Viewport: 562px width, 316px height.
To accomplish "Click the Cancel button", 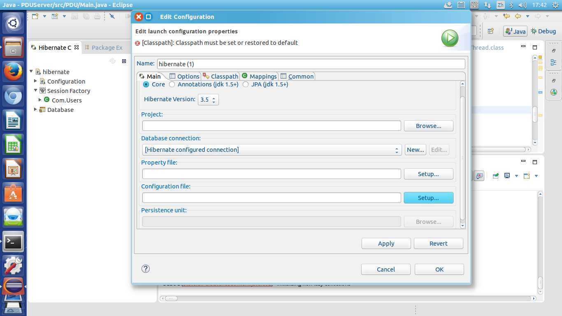I will pyautogui.click(x=386, y=270).
